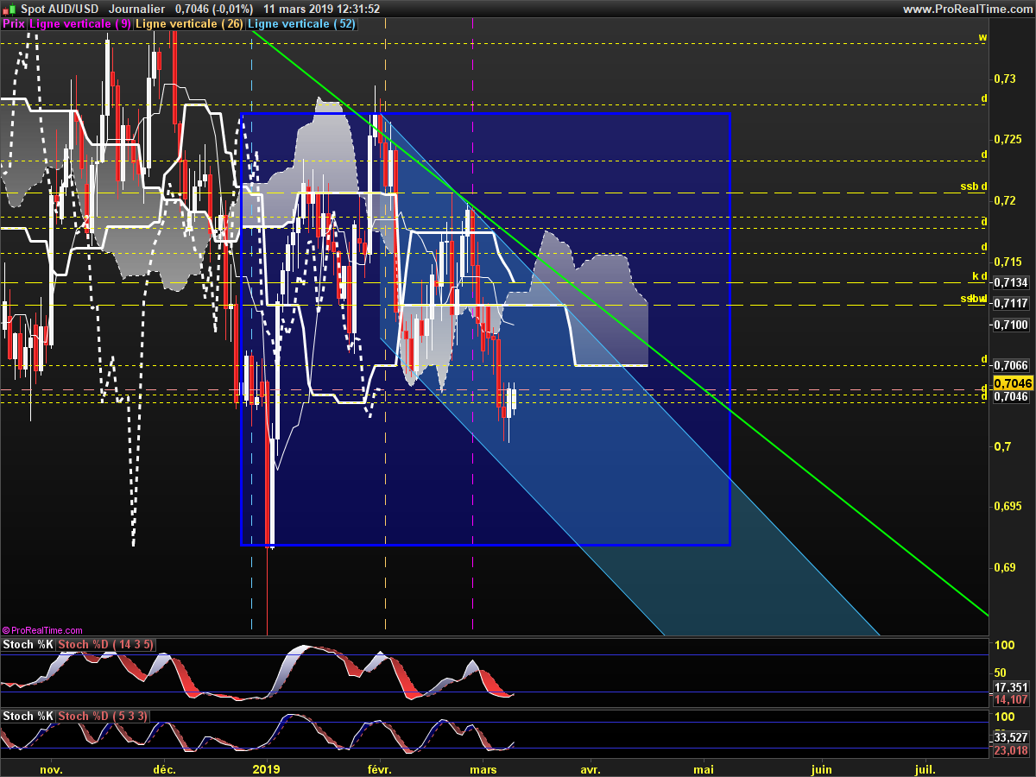The width and height of the screenshot is (1036, 777).
Task: Select the Stoch %K label of the 14 3 5 panel
Action: 28,645
